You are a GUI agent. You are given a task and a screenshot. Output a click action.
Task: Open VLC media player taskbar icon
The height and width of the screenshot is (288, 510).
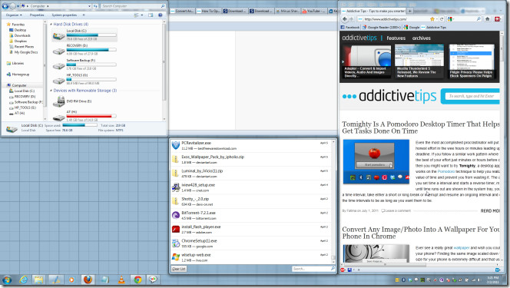[121, 280]
